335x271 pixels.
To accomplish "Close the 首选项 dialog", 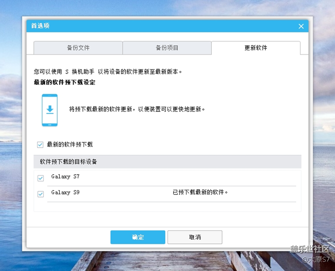I will click(301, 26).
